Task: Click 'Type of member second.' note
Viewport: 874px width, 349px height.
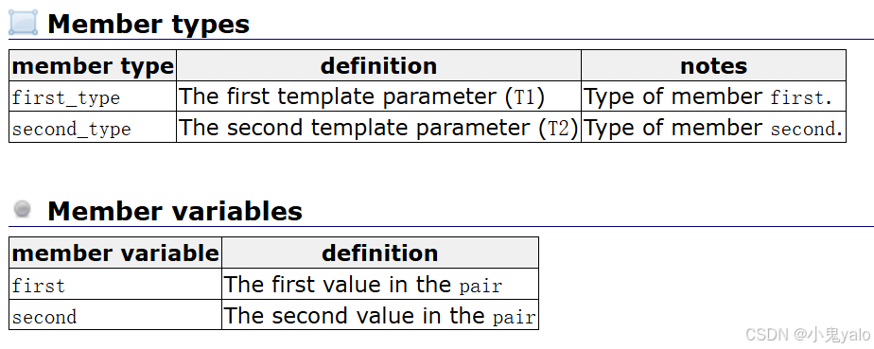Action: coord(713,127)
